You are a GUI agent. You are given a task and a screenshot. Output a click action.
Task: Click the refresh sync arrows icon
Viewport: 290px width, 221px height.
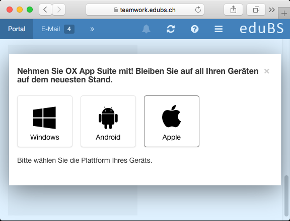click(x=171, y=29)
